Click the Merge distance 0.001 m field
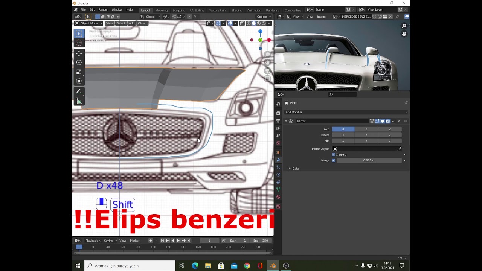This screenshot has height=271, width=482. tap(369, 160)
